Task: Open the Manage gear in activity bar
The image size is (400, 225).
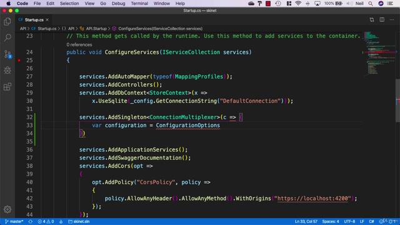Action: click(x=7, y=209)
